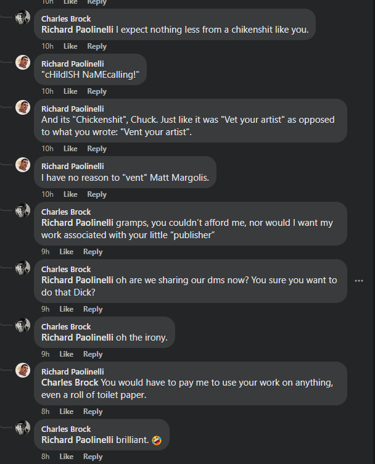Like the "oh the irony" comment
This screenshot has height=464, width=375.
[x=66, y=354]
